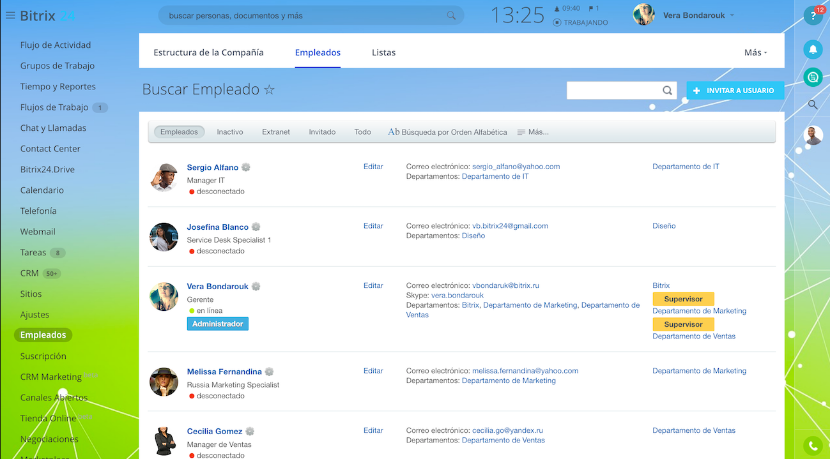Open Estructura de la Compañía tab
The image size is (830, 459).
[x=208, y=52]
